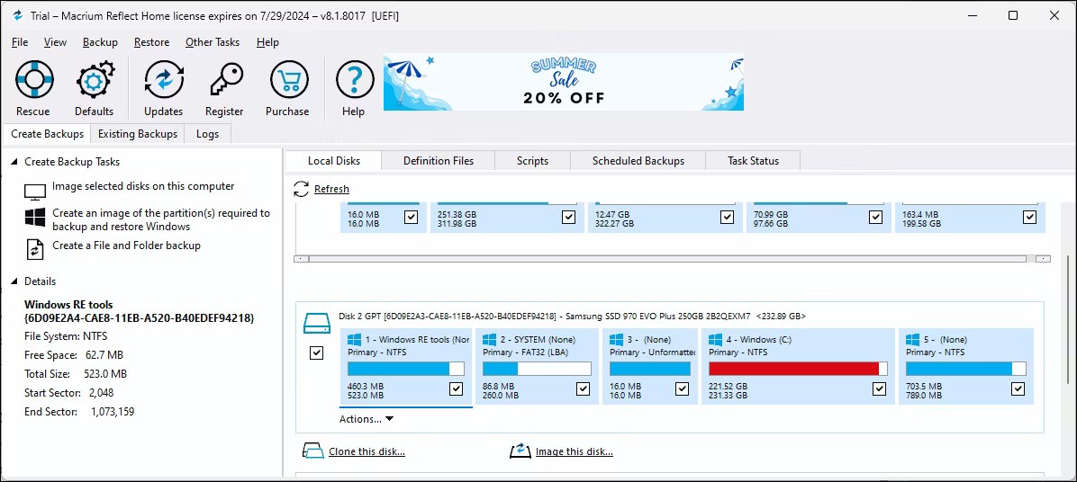Click the red Windows (C:) usage bar

click(792, 369)
